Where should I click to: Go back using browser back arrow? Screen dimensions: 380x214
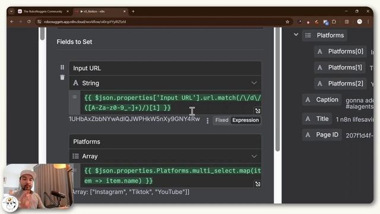coord(12,21)
